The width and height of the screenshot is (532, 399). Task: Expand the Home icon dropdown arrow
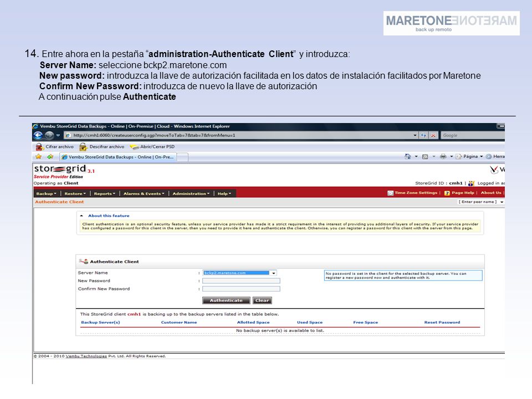[416, 156]
